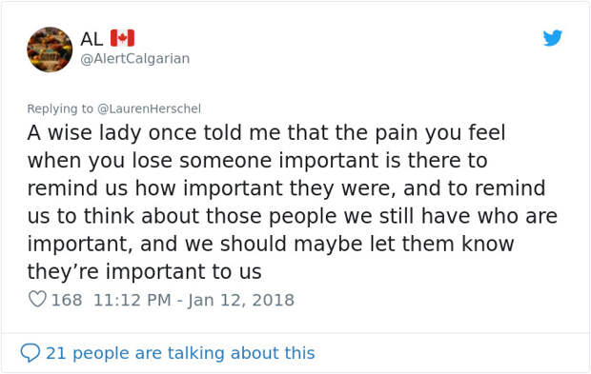Click the line starting 'when you lose someone'

(x=257, y=161)
